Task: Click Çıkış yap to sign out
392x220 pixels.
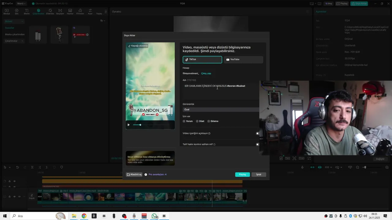Action: click(206, 73)
